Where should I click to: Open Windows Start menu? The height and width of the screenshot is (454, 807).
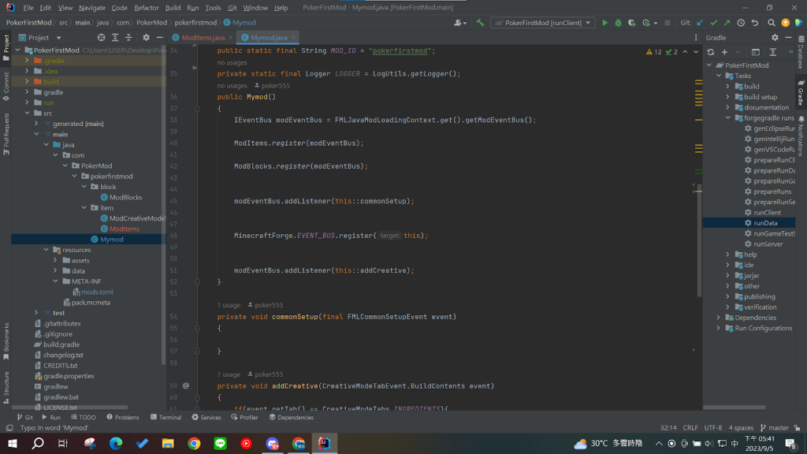tap(13, 443)
